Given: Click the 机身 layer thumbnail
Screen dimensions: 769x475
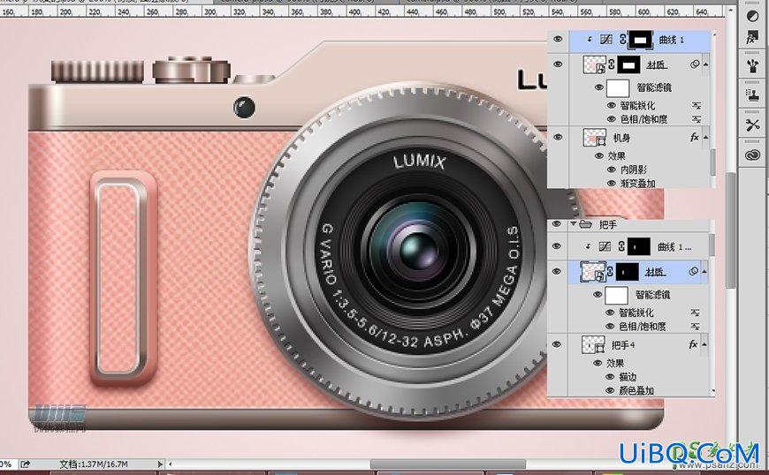Looking at the screenshot, I should 594,138.
